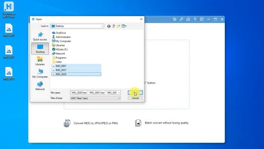Select My Computer in the file list
This screenshot has width=264, height=149.
coord(61,41)
